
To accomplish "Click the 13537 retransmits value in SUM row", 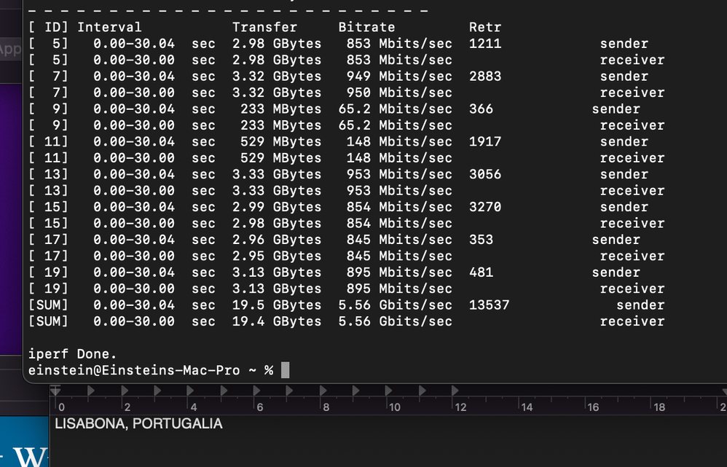I will [x=489, y=305].
